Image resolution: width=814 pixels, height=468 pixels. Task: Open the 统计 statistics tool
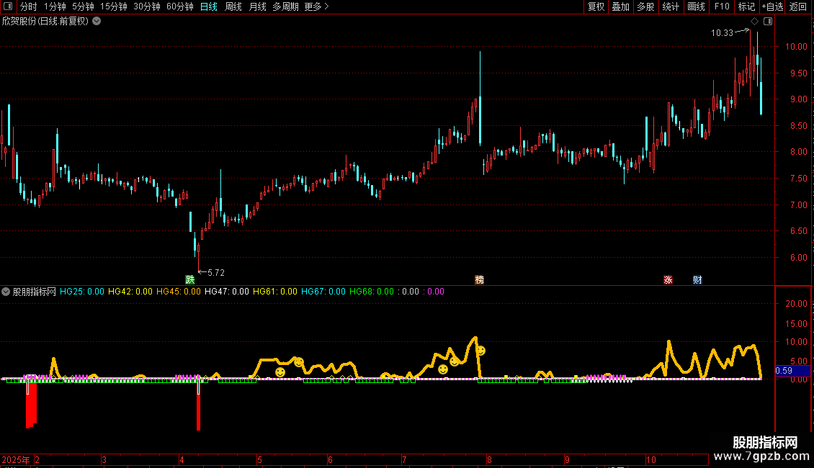pyautogui.click(x=670, y=6)
